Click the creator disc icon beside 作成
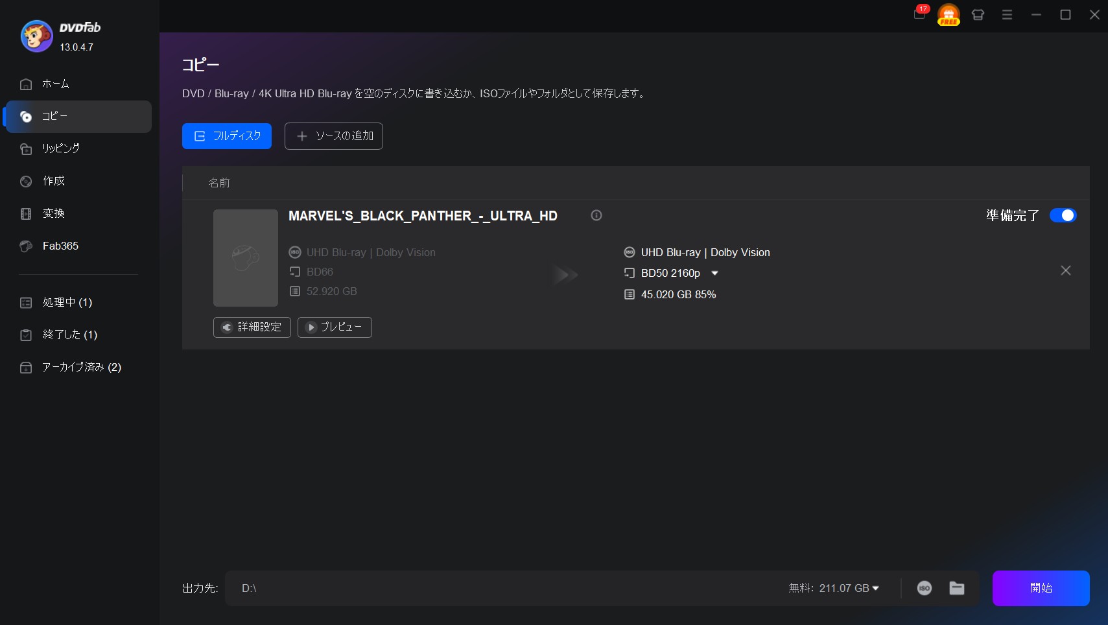The width and height of the screenshot is (1108, 625). (26, 182)
